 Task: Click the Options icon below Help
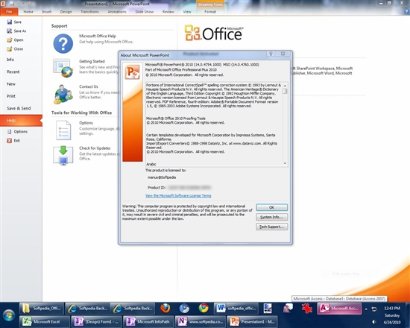click(10, 131)
